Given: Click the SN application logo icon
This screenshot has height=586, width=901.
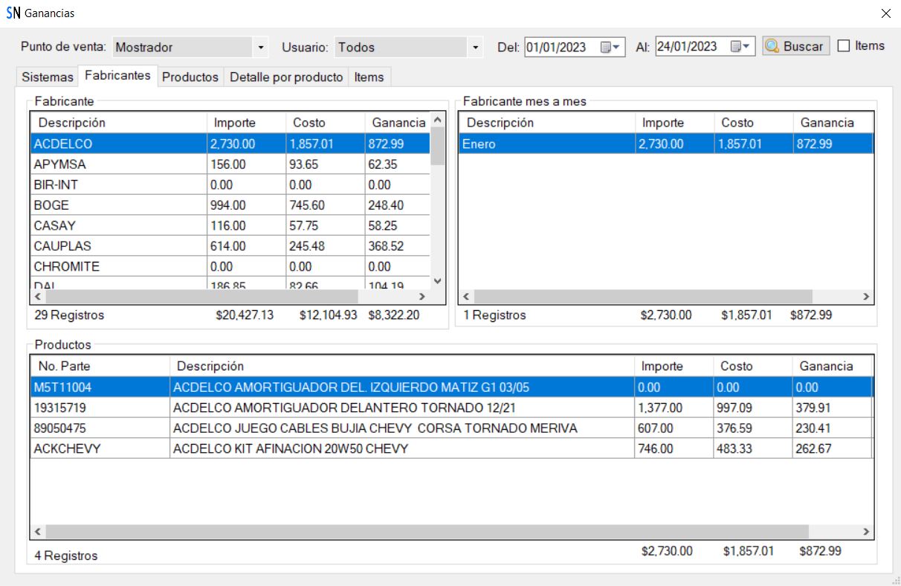Looking at the screenshot, I should tap(13, 13).
